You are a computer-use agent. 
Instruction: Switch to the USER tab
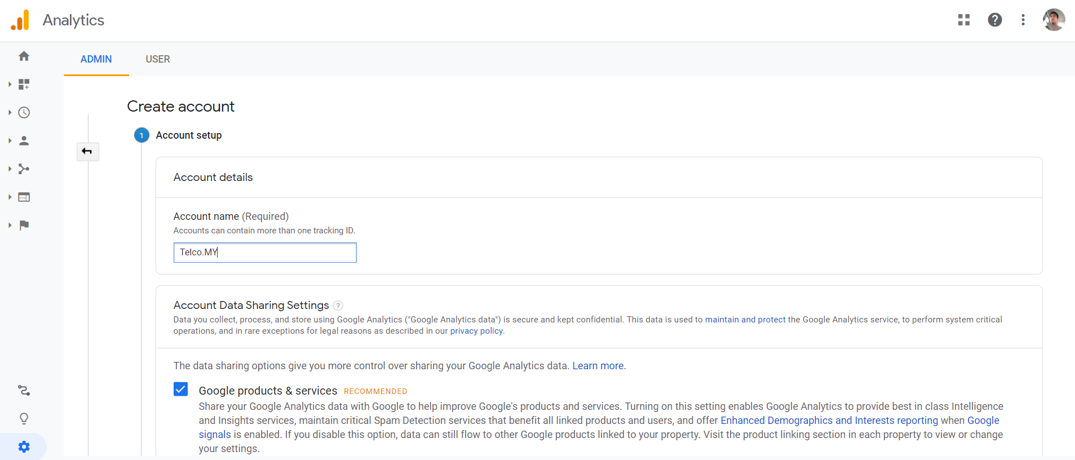tap(157, 59)
